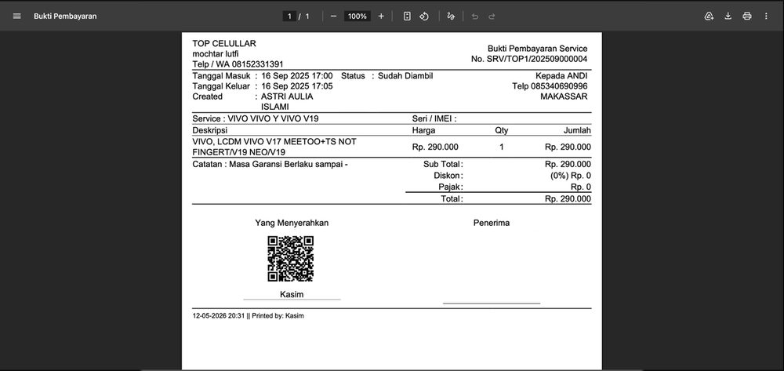Click the item description LCDM VIVO V17 MEETOO+TS

tap(274, 147)
